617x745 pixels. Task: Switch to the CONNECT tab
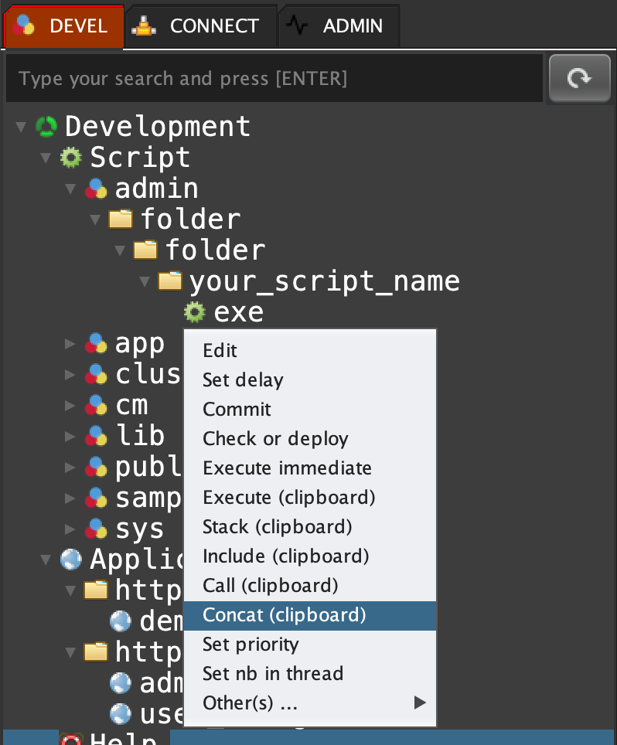point(199,26)
